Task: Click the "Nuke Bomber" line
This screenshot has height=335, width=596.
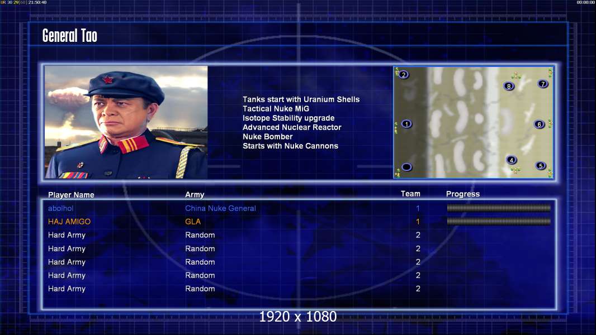Action: click(268, 137)
